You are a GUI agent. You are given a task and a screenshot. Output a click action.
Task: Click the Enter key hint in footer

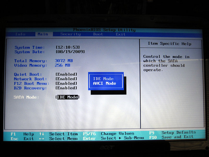tap(89, 138)
